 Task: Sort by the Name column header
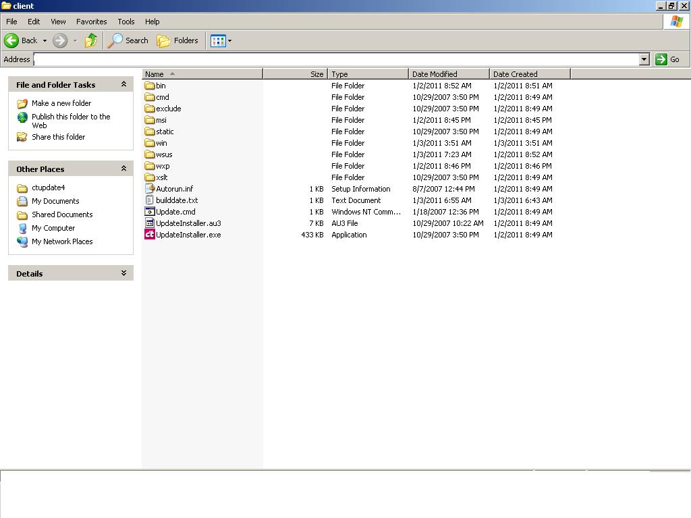click(202, 74)
